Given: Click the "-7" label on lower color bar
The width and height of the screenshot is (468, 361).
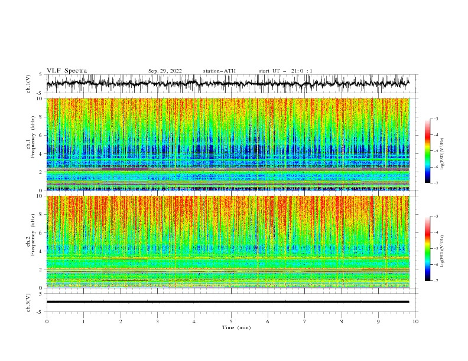Looking at the screenshot, I should point(436,281).
